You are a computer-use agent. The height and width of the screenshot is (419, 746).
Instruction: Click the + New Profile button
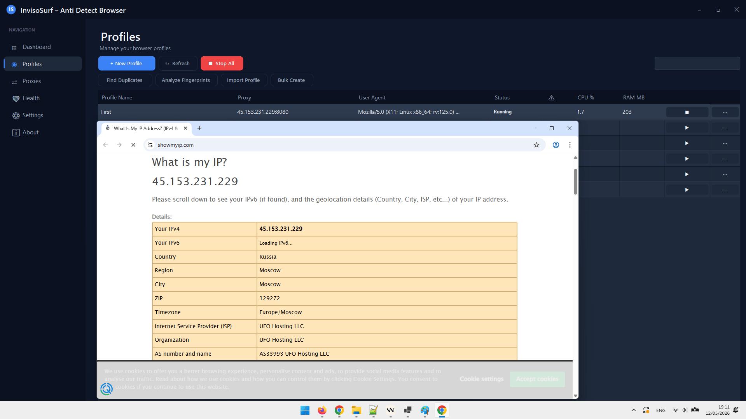[x=126, y=63]
